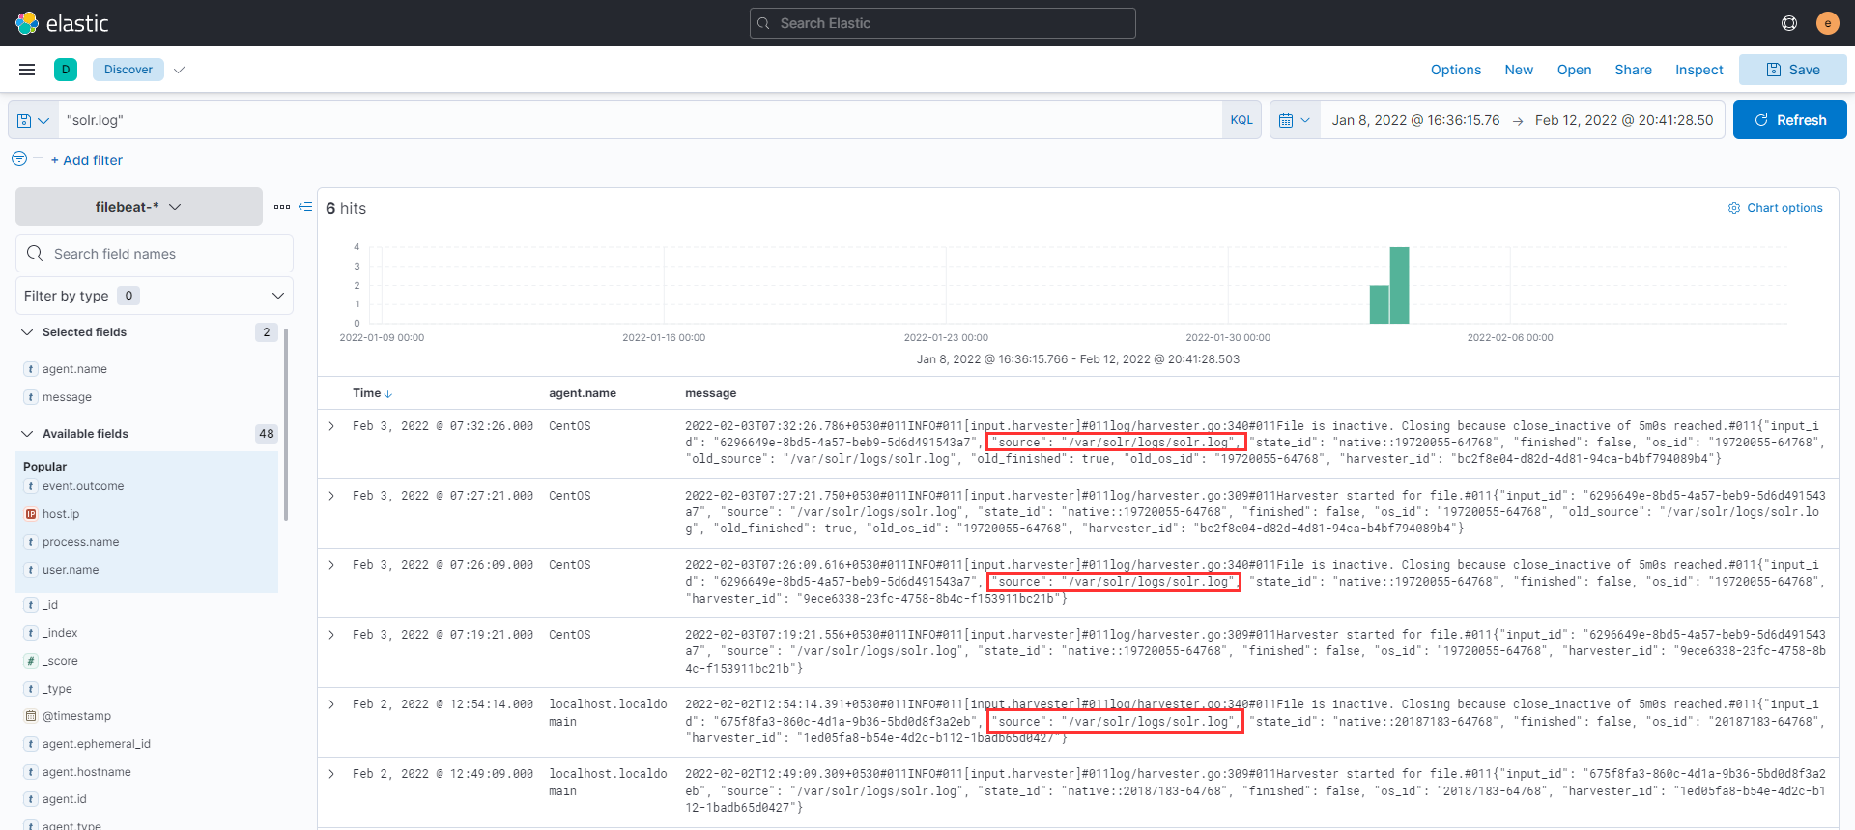Open index pattern options ellipsis icon
This screenshot has height=830, width=1855.
tap(282, 207)
